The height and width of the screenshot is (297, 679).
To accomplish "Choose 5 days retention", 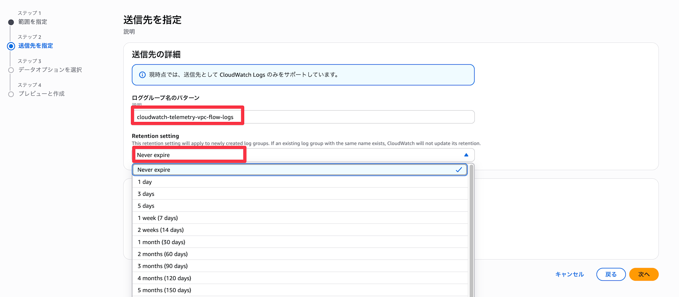I will tap(300, 206).
